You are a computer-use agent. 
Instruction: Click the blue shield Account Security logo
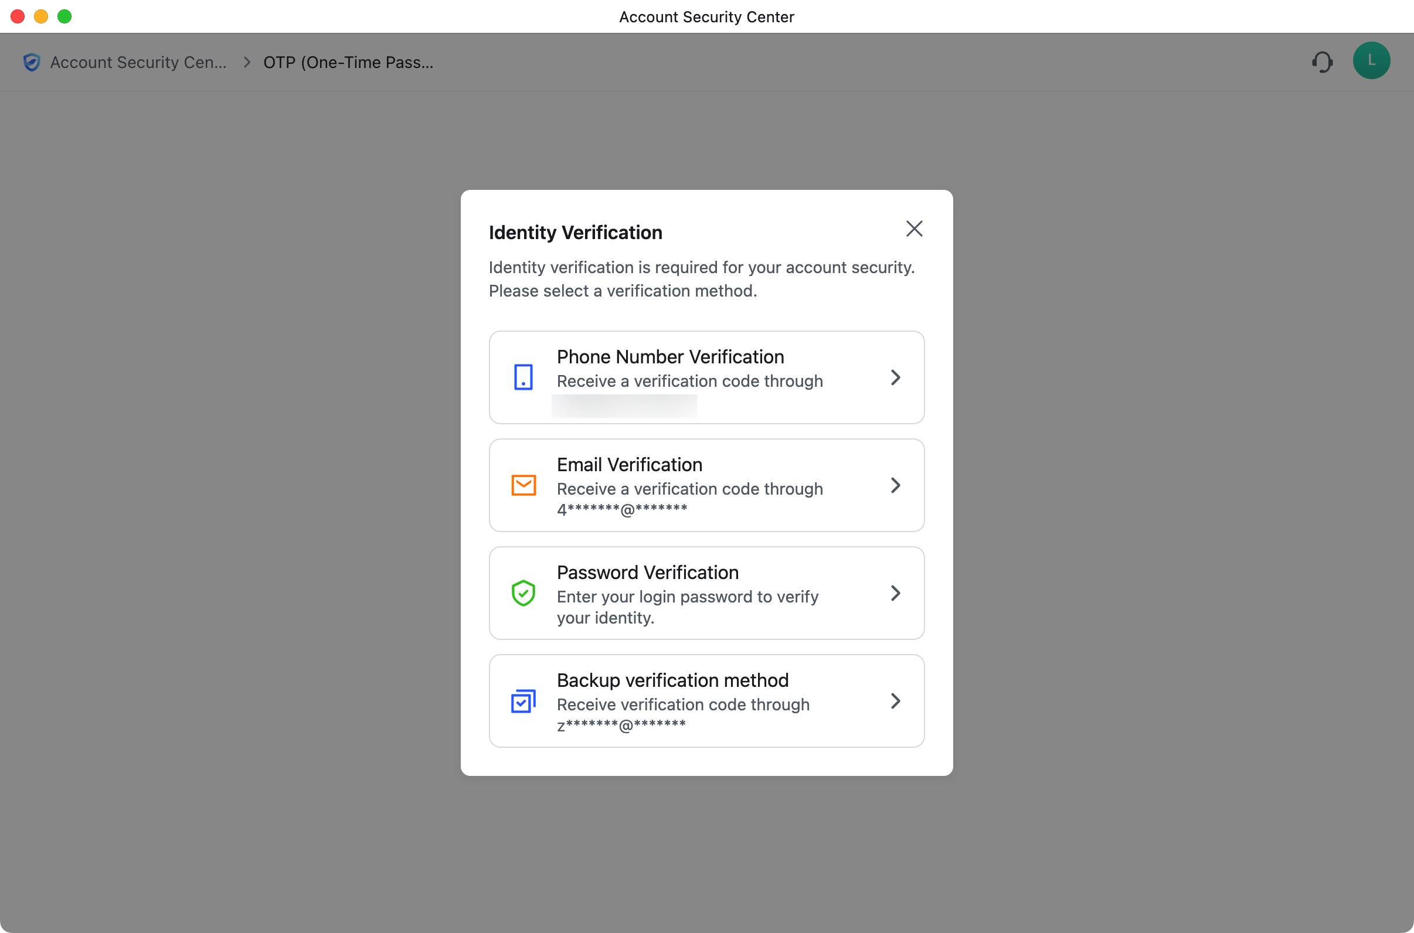point(32,62)
